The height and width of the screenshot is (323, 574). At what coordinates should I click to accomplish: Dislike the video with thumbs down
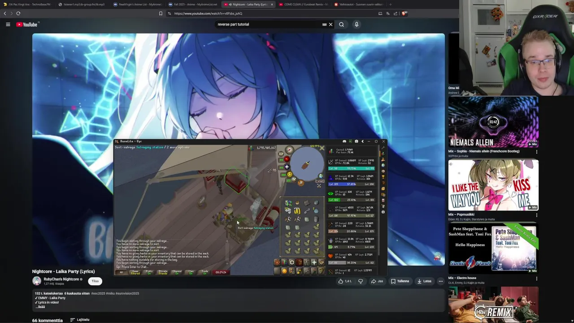pyautogui.click(x=361, y=281)
